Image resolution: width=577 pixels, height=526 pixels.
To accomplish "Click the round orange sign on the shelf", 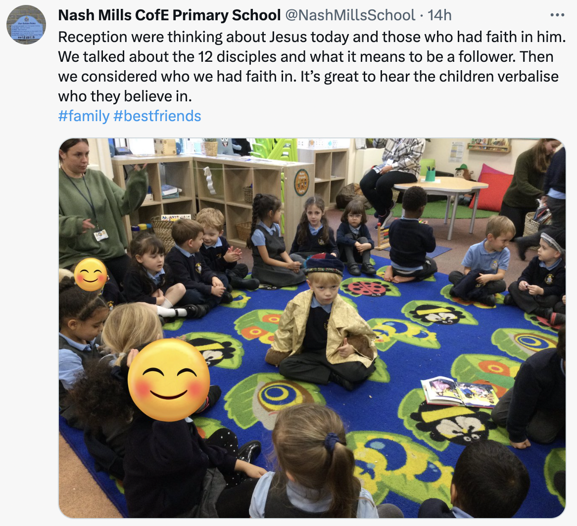I will click(302, 182).
